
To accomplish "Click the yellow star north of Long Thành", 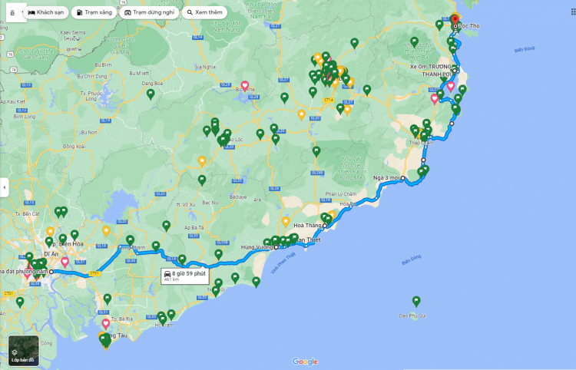I will (106, 231).
